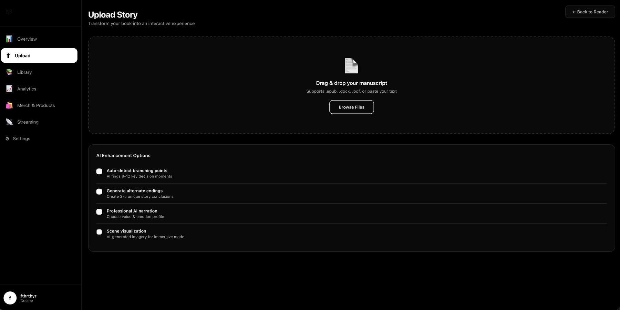Check the Generate alternate endings option
Screen dimensions: 620x310
coord(99,192)
